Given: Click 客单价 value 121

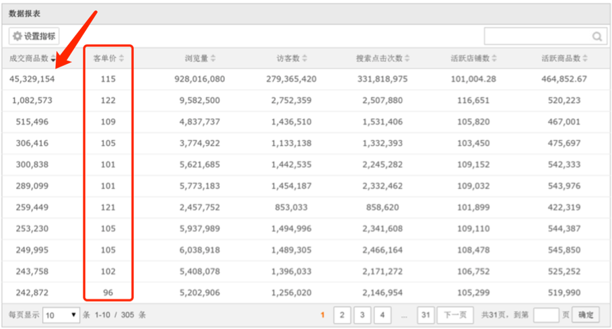Looking at the screenshot, I should point(108,207).
